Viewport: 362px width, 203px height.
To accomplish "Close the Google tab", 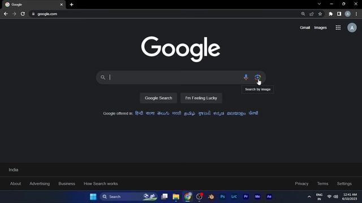I will click(62, 5).
